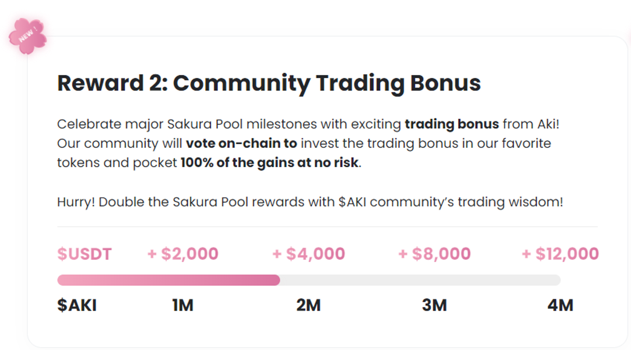
Task: Click the 3M milestone marker
Action: 434,305
